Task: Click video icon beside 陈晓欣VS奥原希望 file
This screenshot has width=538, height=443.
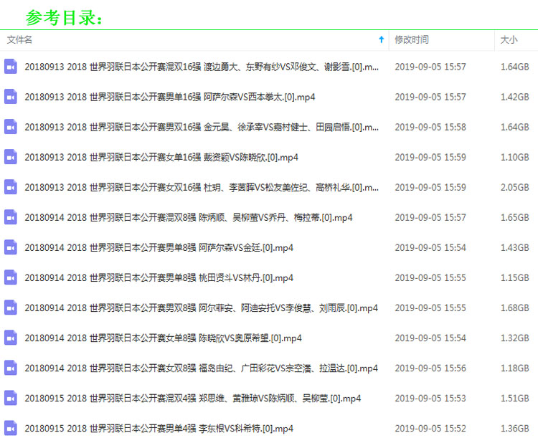Action: click(11, 338)
